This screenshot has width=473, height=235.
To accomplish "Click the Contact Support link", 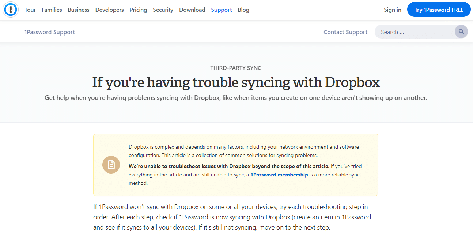I will [345, 32].
